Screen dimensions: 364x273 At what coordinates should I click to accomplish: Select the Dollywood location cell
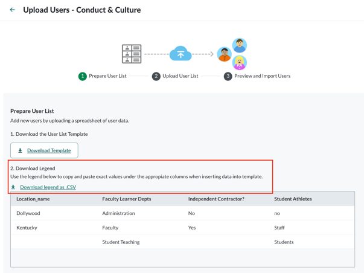[28, 213]
